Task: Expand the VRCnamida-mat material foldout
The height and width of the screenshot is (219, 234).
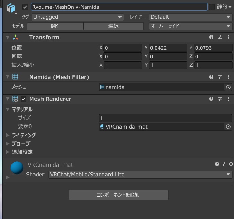Action: [8, 177]
